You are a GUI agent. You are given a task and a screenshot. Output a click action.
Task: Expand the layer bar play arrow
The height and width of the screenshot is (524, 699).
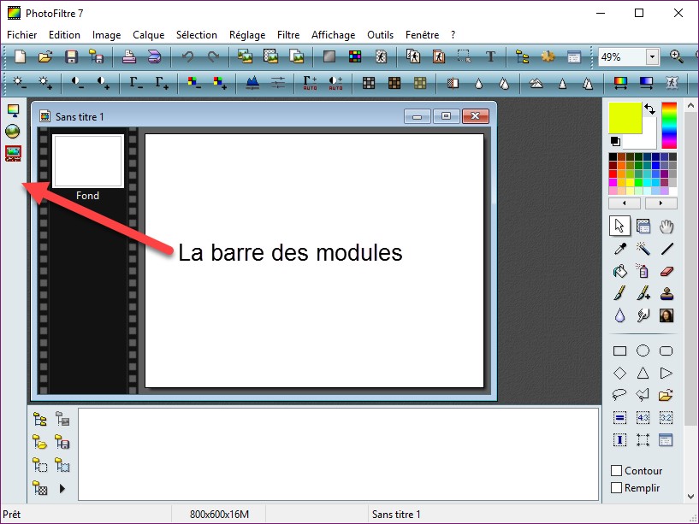point(62,489)
